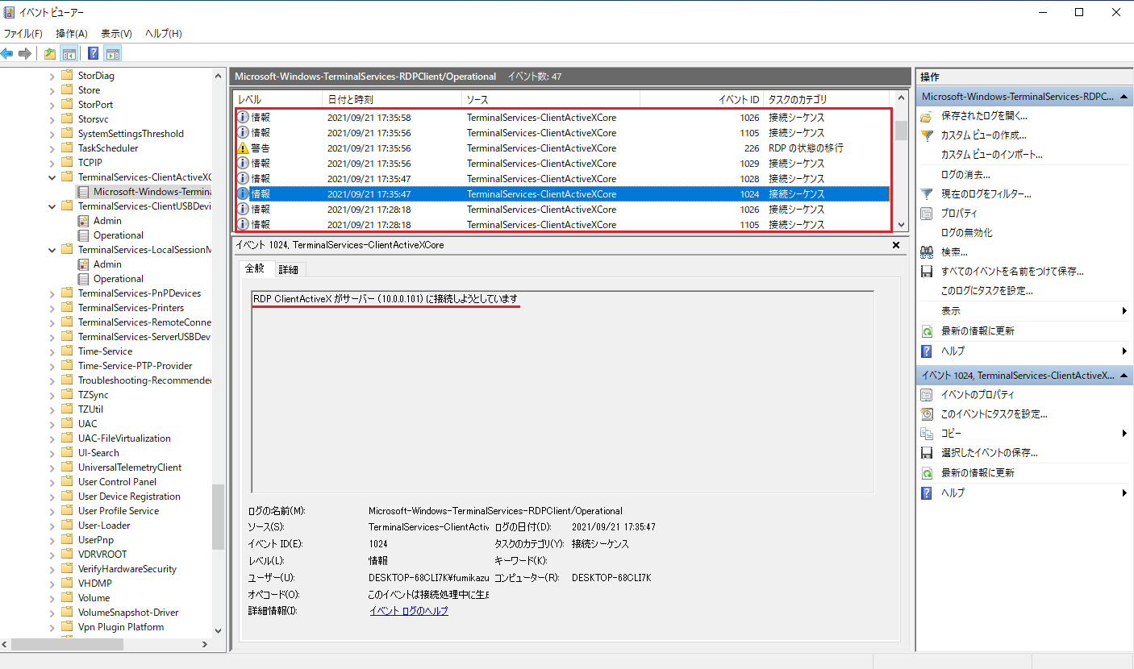Screen dimensions: 1134x669
Task: Expand the TerminalServices-Printers node
Action: click(52, 308)
